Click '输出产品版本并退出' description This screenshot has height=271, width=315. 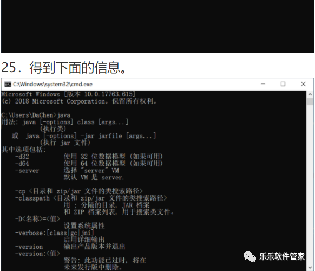pos(94,247)
